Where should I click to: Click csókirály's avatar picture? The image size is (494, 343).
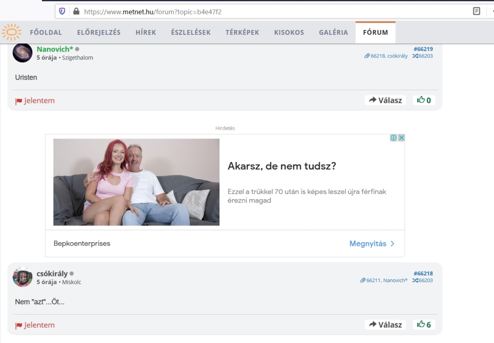pyautogui.click(x=22, y=277)
